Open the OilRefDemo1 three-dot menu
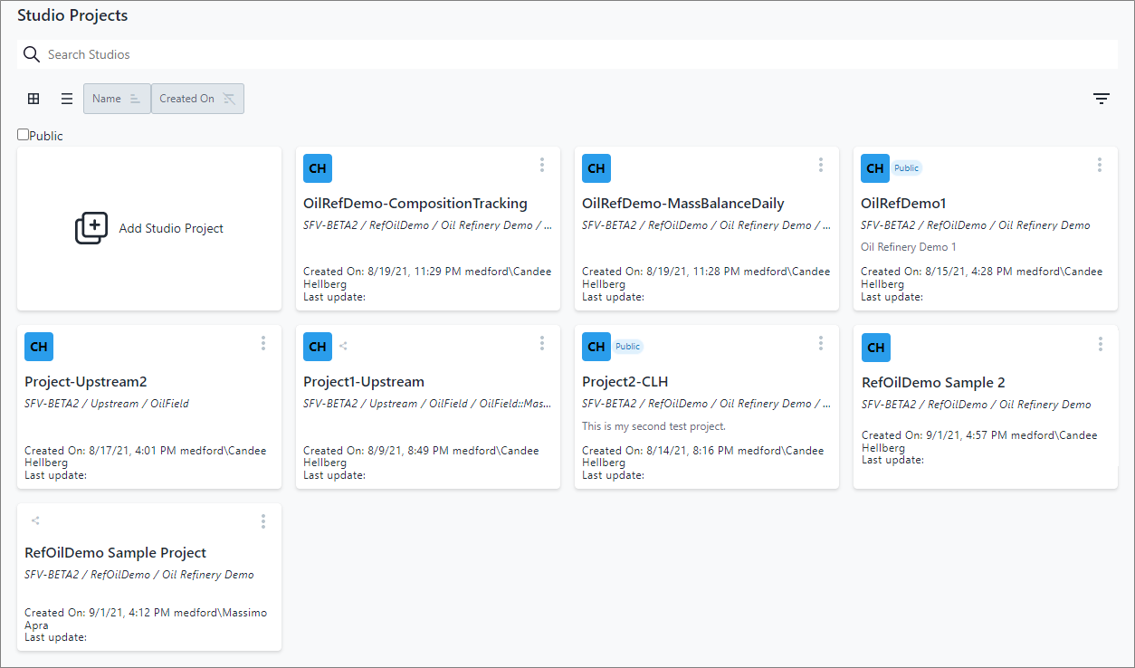This screenshot has width=1135, height=668. pos(1100,165)
